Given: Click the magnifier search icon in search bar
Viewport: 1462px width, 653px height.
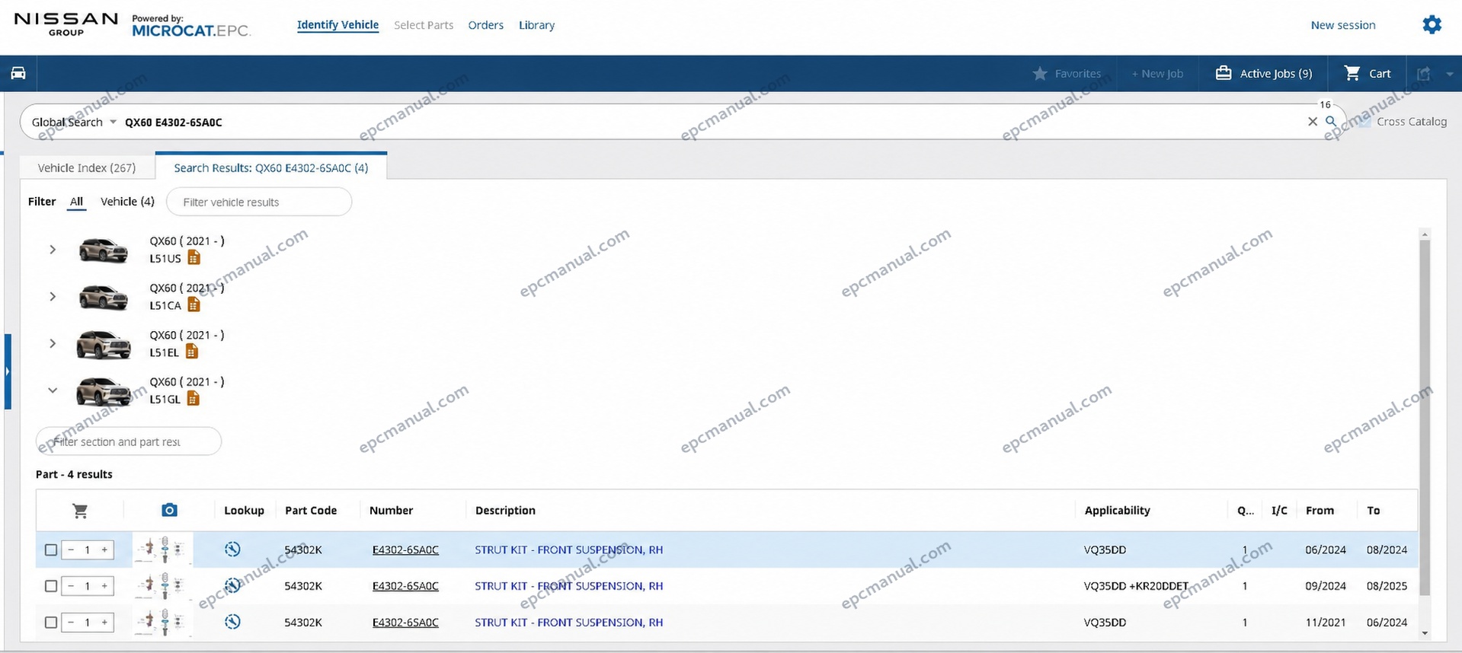Looking at the screenshot, I should [x=1331, y=121].
